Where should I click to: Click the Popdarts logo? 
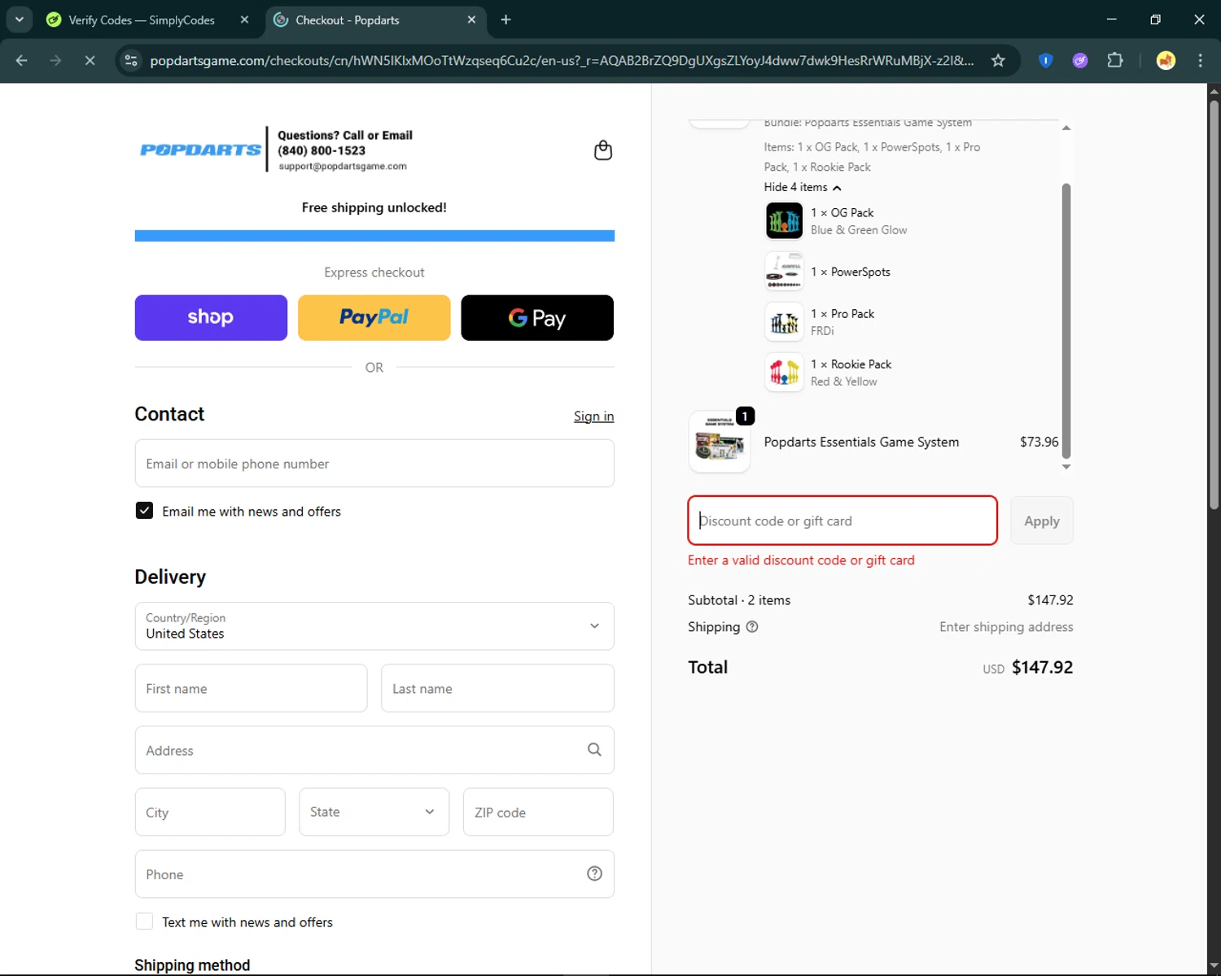[x=200, y=150]
